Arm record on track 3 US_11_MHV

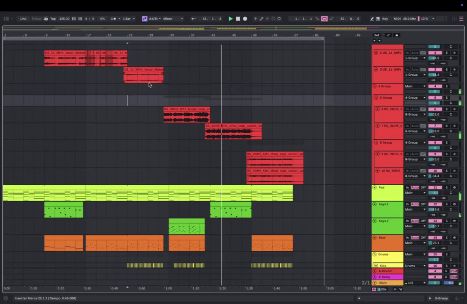click(454, 69)
